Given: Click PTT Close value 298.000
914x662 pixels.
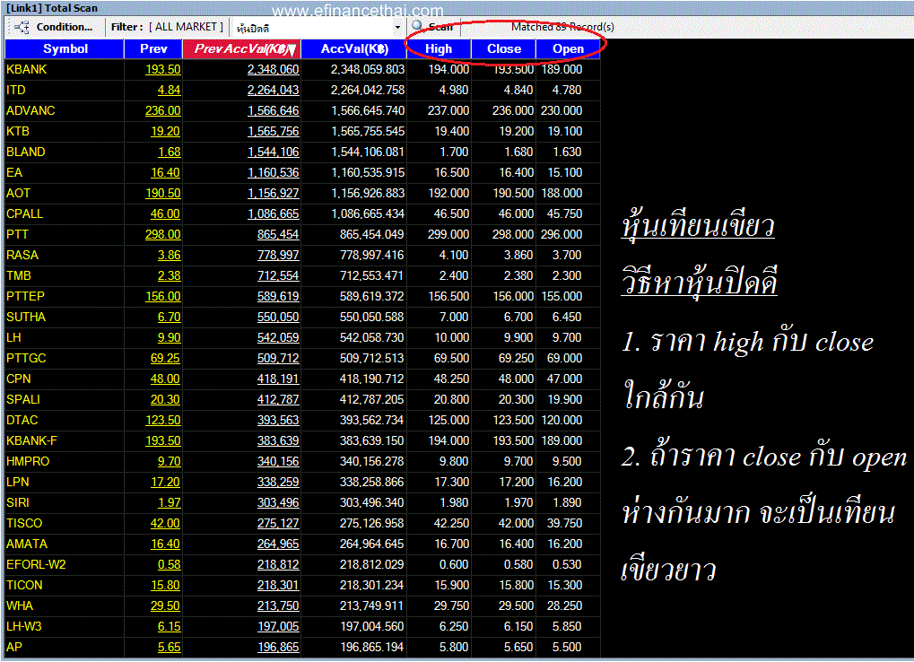Looking at the screenshot, I should click(x=512, y=235).
